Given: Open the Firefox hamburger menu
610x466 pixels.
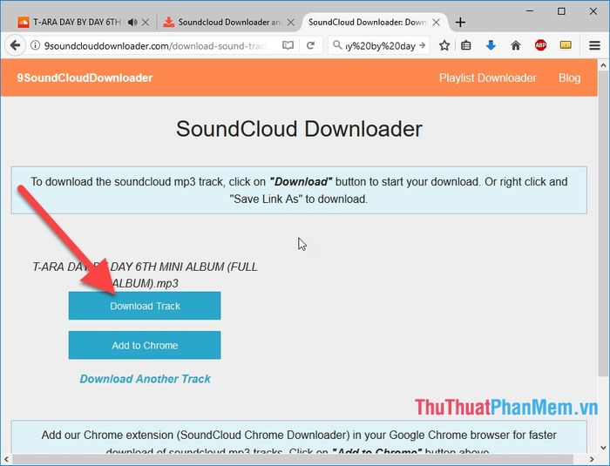Looking at the screenshot, I should [594, 45].
